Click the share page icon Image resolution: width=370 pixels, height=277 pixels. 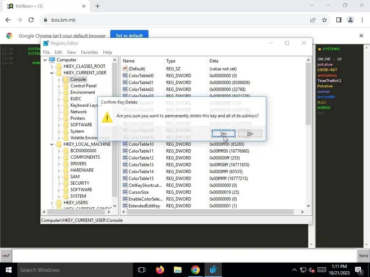coord(313,20)
